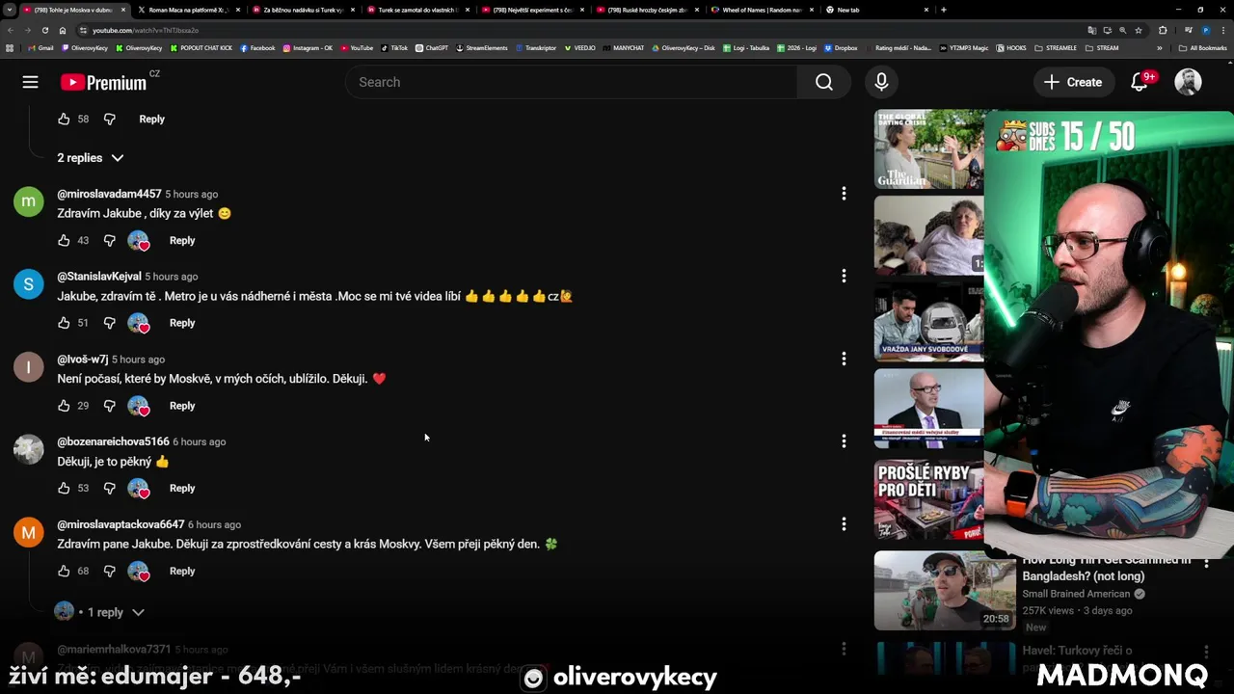The image size is (1234, 694).
Task: Dislike the @miroslavaptackova6647 comment
Action: (109, 571)
